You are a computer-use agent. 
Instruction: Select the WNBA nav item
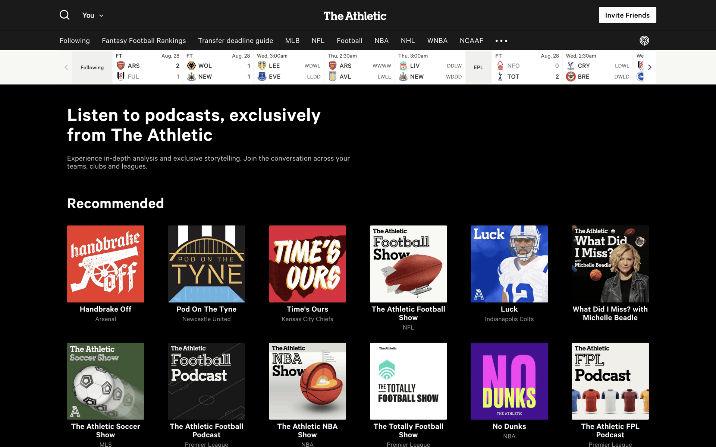[x=437, y=40]
